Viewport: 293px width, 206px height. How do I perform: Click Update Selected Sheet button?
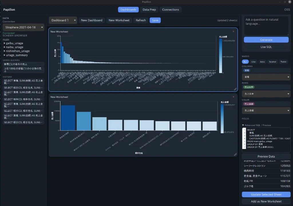tap(266, 195)
